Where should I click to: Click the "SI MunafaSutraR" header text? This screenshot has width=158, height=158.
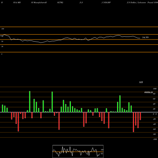[39, 3]
